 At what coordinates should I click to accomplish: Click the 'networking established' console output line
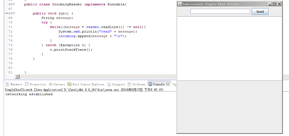(29, 94)
